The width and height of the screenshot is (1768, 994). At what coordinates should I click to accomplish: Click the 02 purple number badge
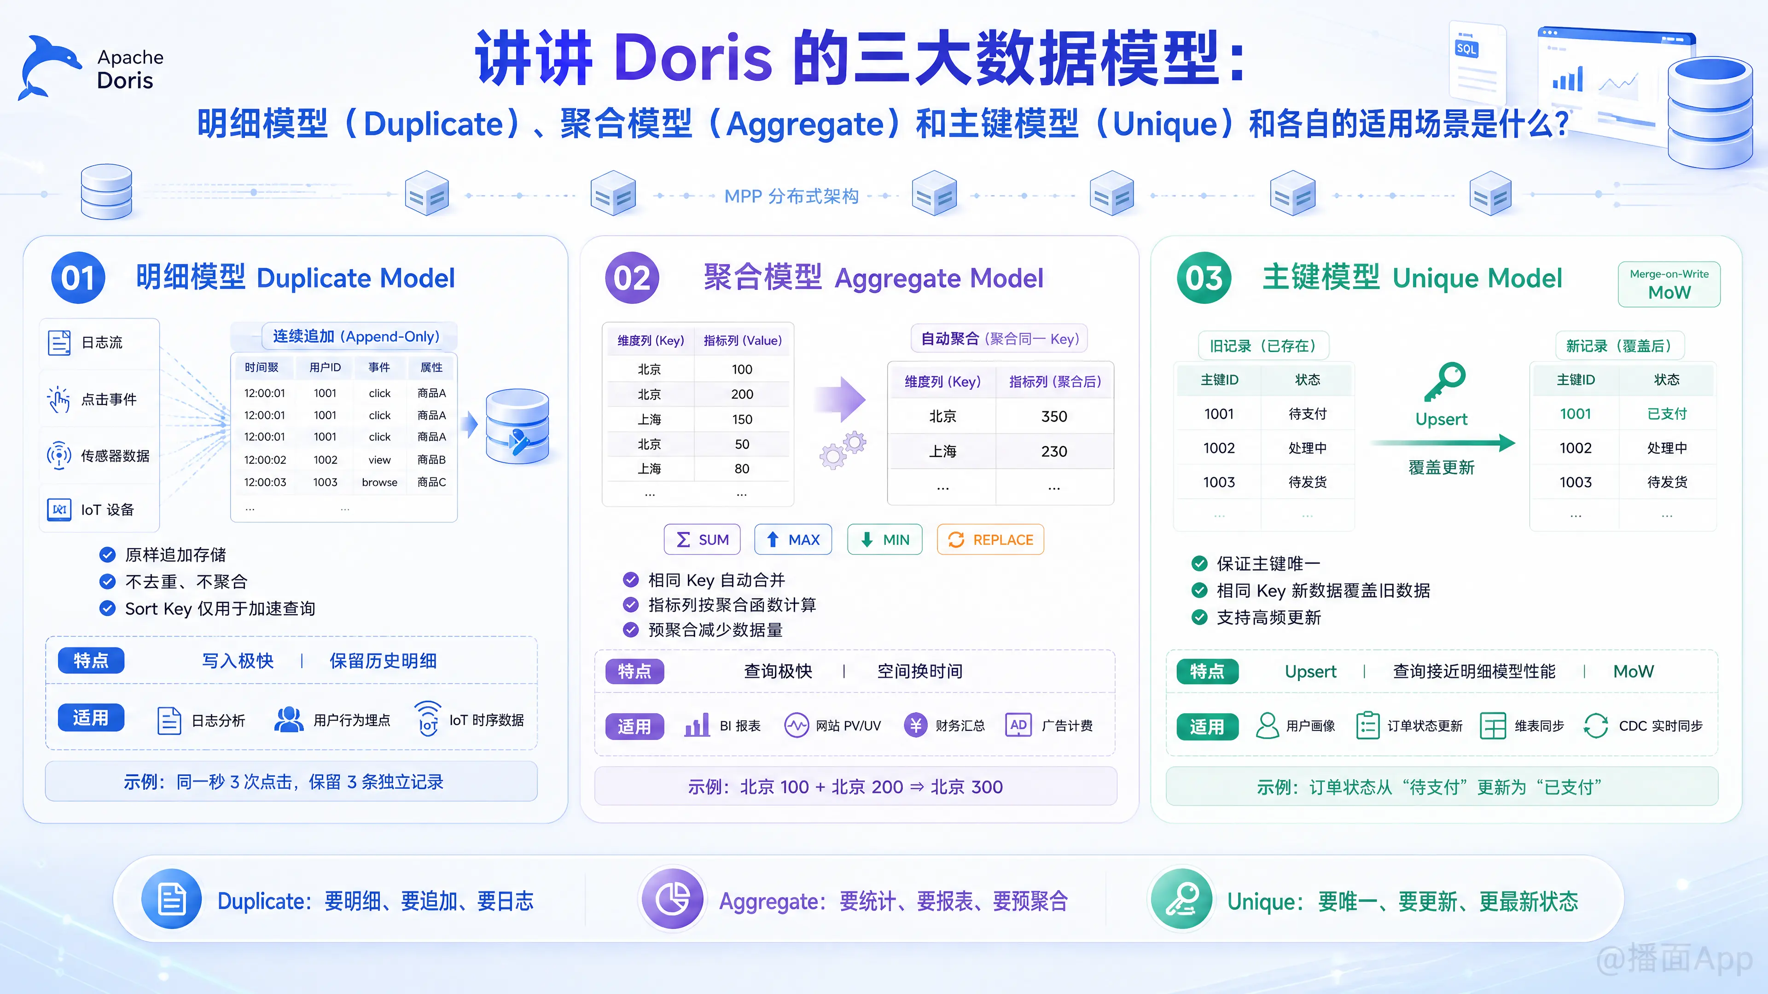point(632,278)
